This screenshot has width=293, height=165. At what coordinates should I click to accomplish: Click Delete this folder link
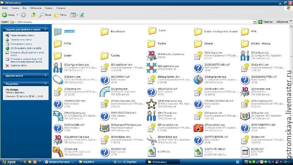click(19, 66)
